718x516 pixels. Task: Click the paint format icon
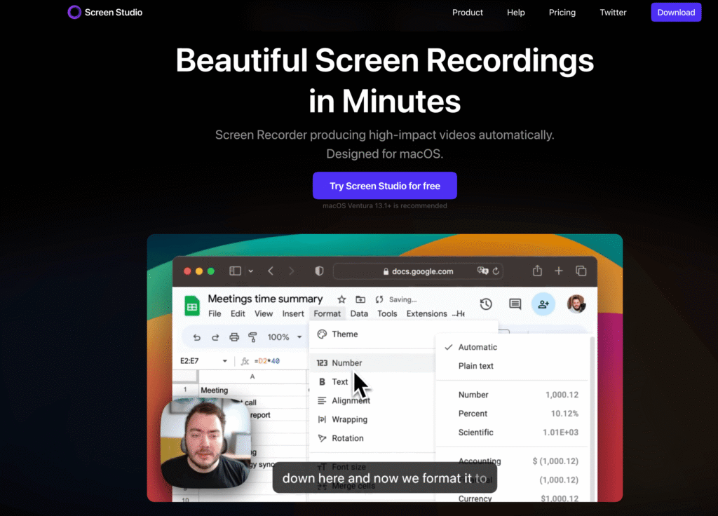tap(252, 337)
